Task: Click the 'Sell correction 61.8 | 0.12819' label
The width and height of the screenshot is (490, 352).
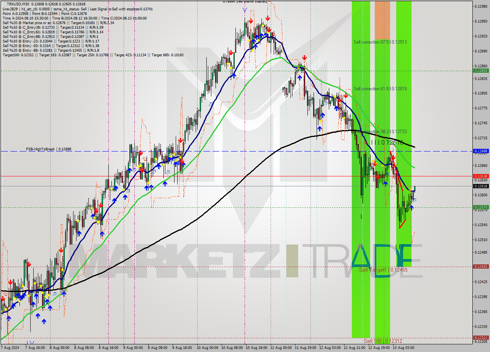Action: (380, 89)
